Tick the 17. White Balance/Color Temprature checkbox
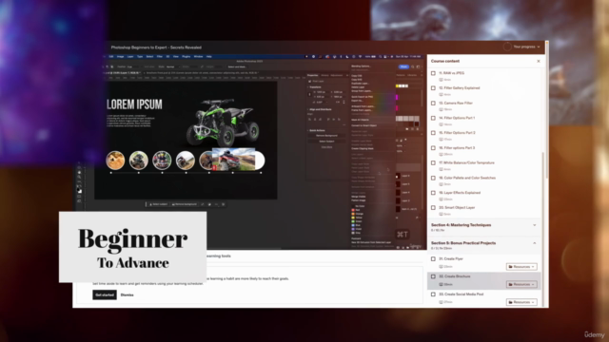609x342 pixels. (433, 162)
